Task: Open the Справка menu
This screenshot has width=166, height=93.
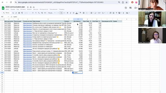Action: pos(61,9)
